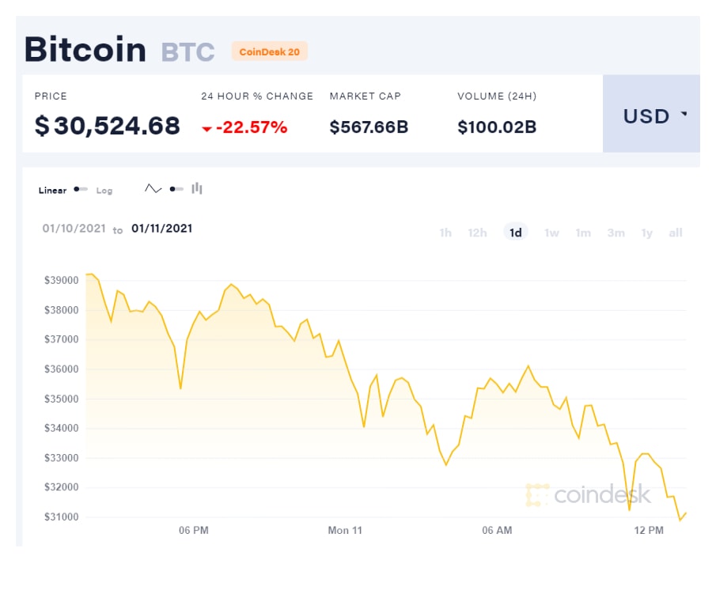This screenshot has height=594, width=716.
Task: Select the 1y timeframe
Action: 646,233
